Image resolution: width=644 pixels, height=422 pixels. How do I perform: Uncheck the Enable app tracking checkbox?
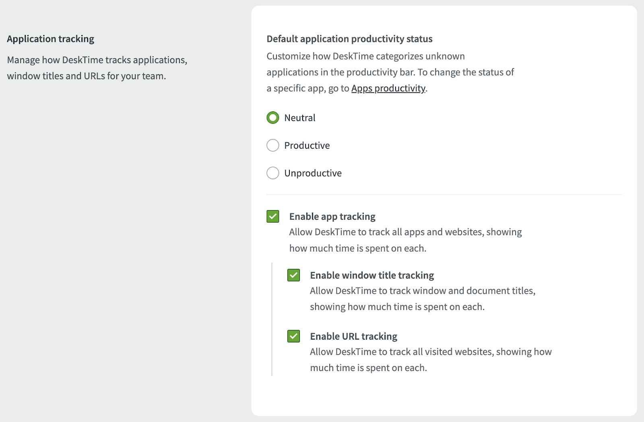coord(273,216)
